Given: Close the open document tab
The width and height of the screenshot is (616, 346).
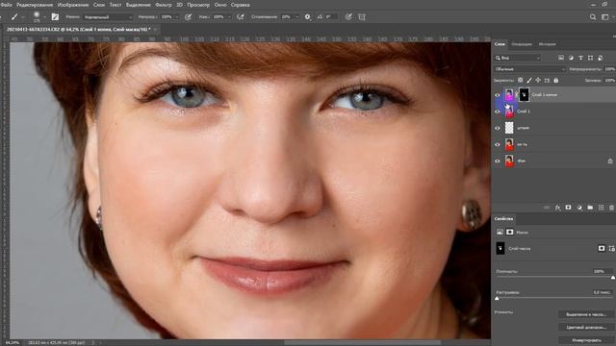Looking at the screenshot, I should pyautogui.click(x=155, y=30).
